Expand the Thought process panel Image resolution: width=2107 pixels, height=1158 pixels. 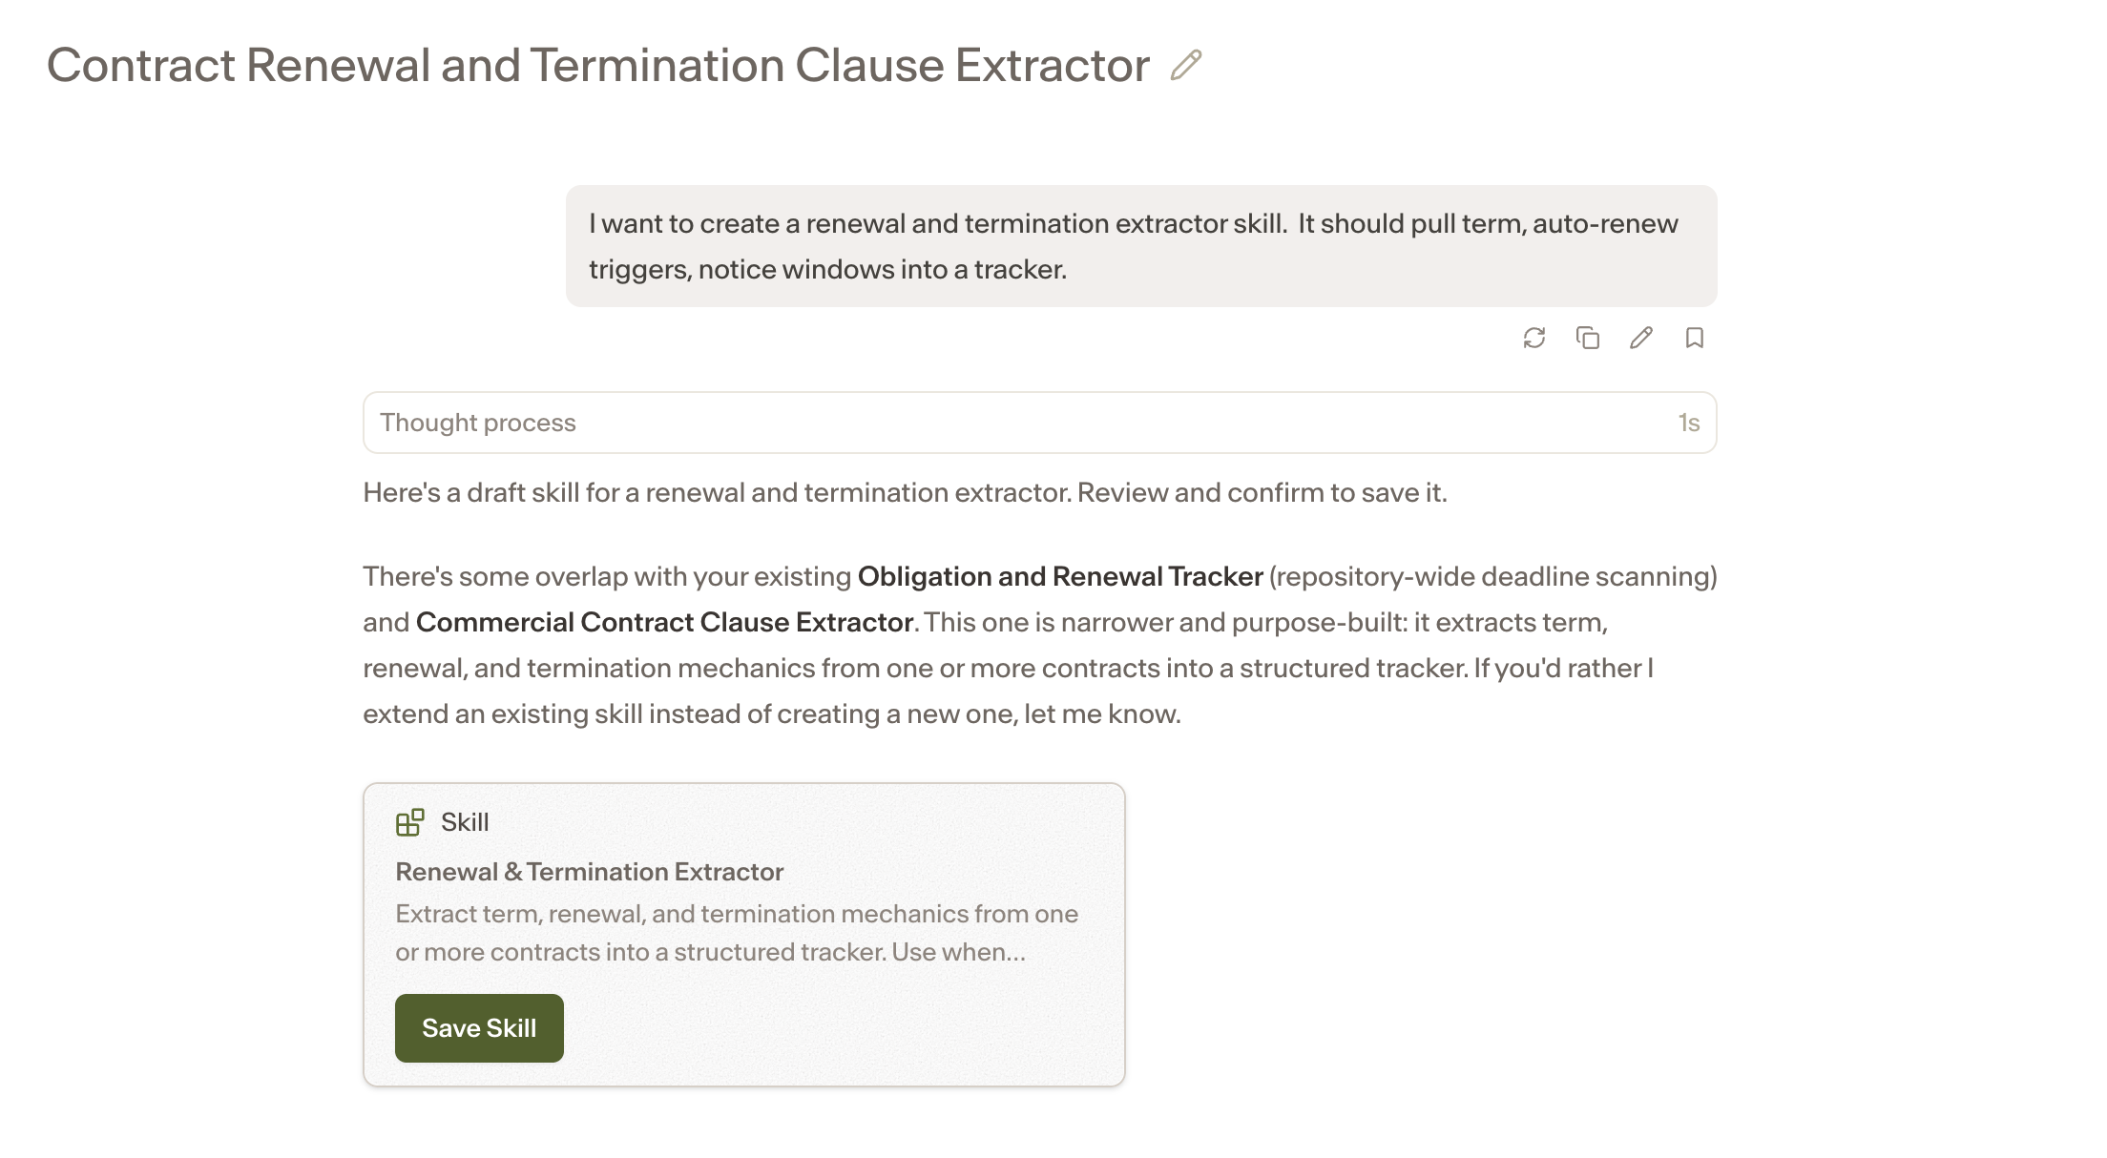pyautogui.click(x=1040, y=423)
